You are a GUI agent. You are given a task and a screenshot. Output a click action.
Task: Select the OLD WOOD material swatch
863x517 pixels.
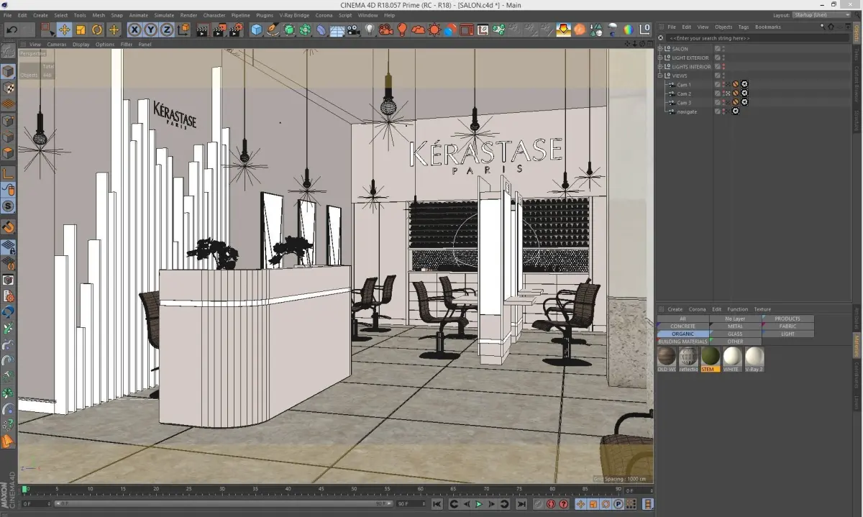667,360
